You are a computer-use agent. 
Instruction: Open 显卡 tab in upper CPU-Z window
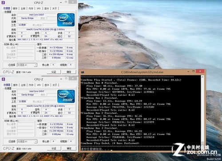[47, 8]
